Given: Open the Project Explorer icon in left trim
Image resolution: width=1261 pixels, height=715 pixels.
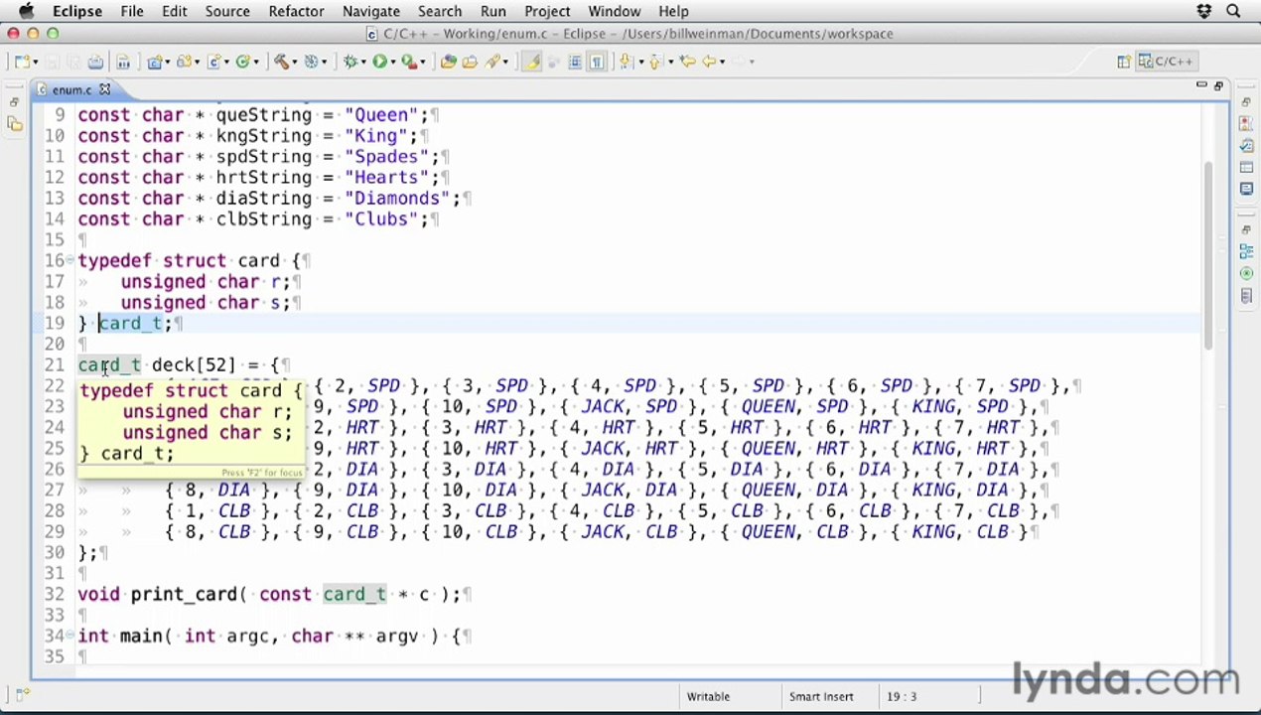Looking at the screenshot, I should [14, 124].
